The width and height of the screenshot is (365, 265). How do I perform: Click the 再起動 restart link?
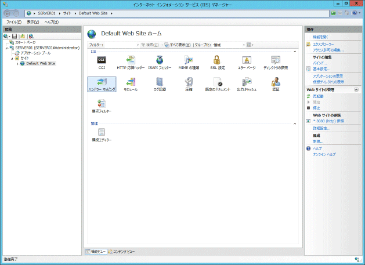click(318, 96)
